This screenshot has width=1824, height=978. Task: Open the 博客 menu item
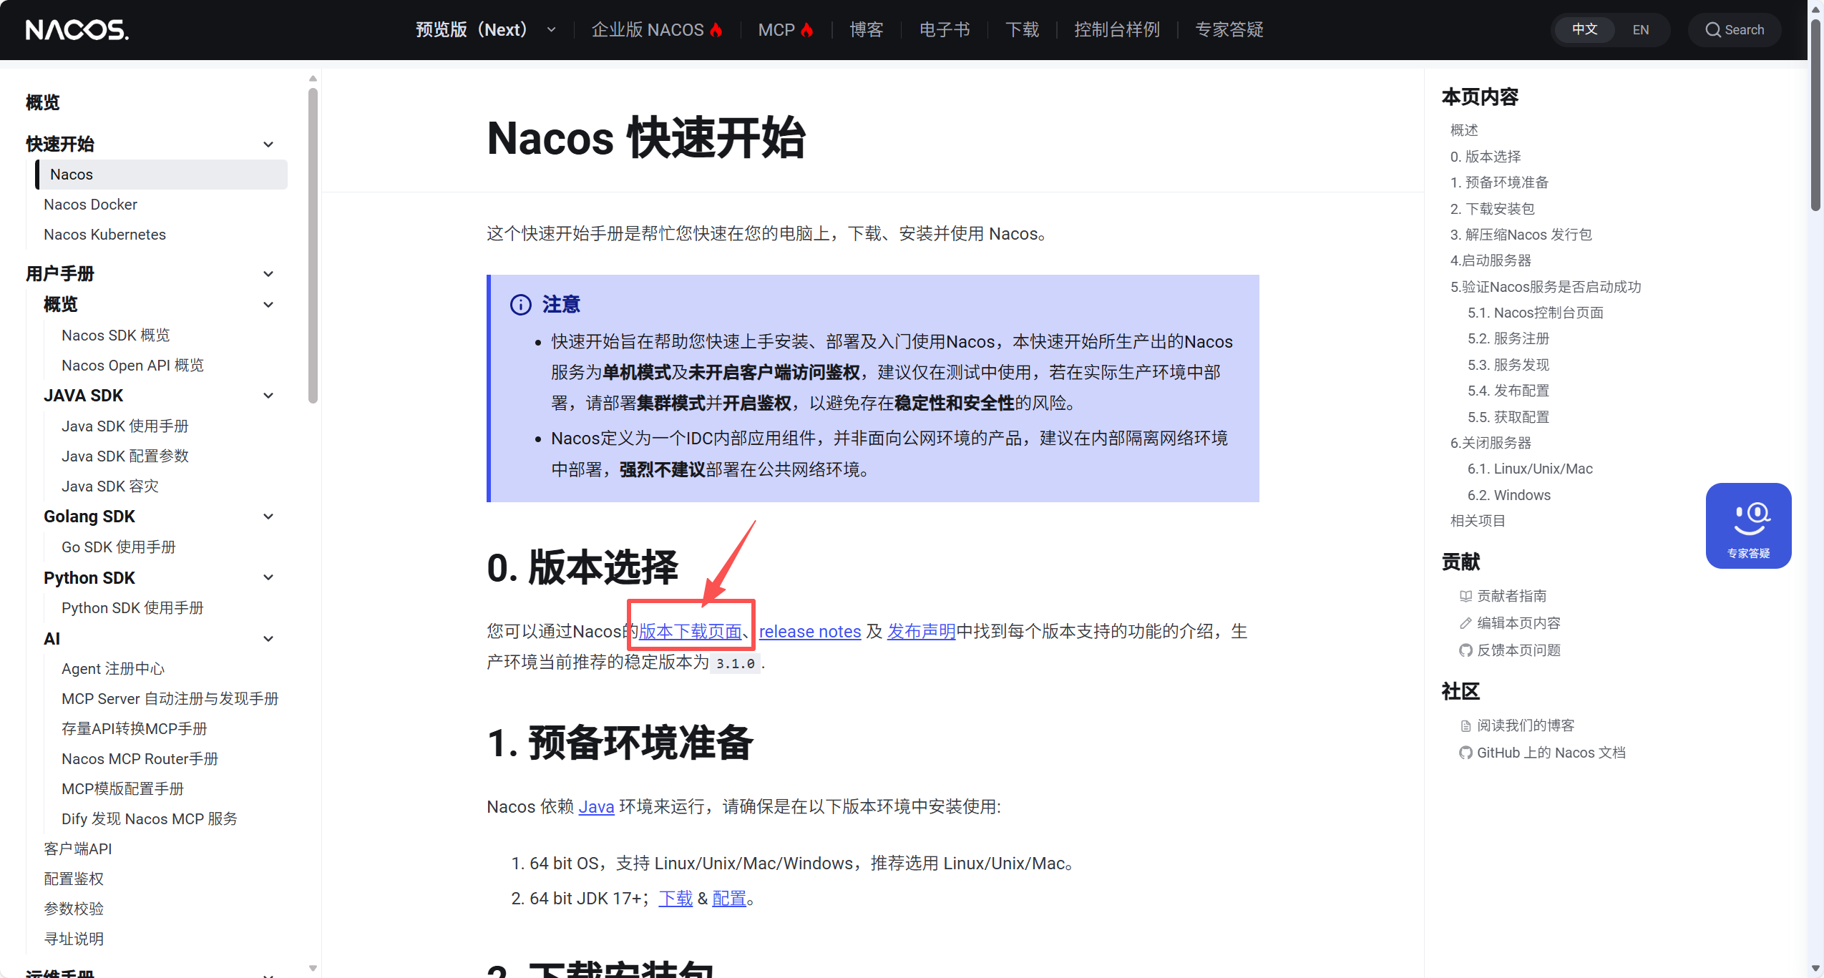866,29
